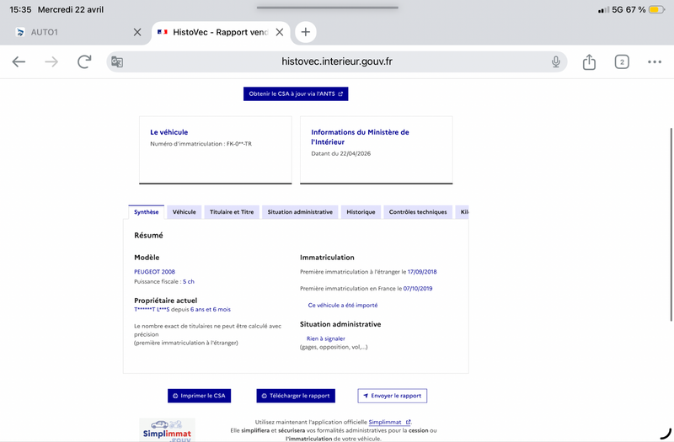Screen dimensions: 674x442
Task: Tap the translate icon in address bar
Action: tap(117, 61)
